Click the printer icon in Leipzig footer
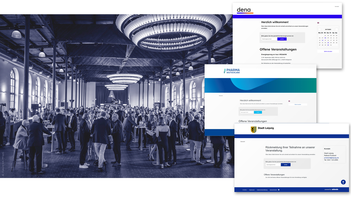Screen dimensions: 351x200 tap(279, 190)
